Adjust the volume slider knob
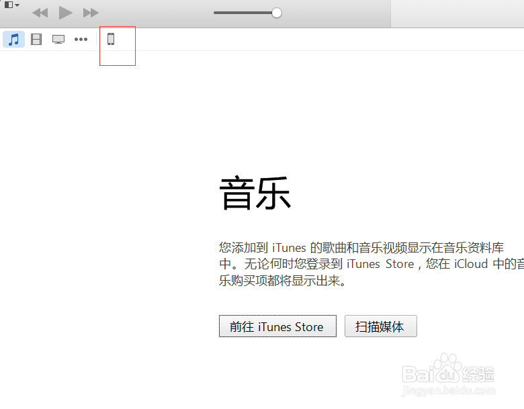Screen dimensions: 524x409 pyautogui.click(x=277, y=13)
